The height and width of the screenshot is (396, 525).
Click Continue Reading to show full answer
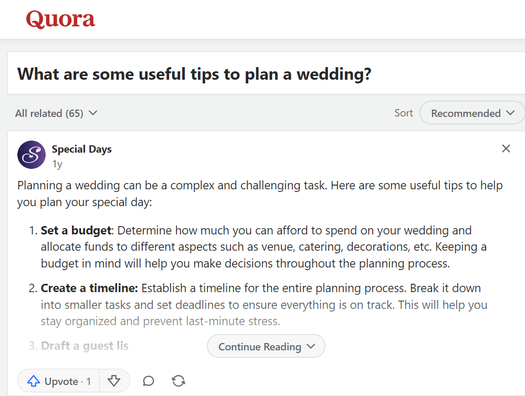(x=266, y=346)
